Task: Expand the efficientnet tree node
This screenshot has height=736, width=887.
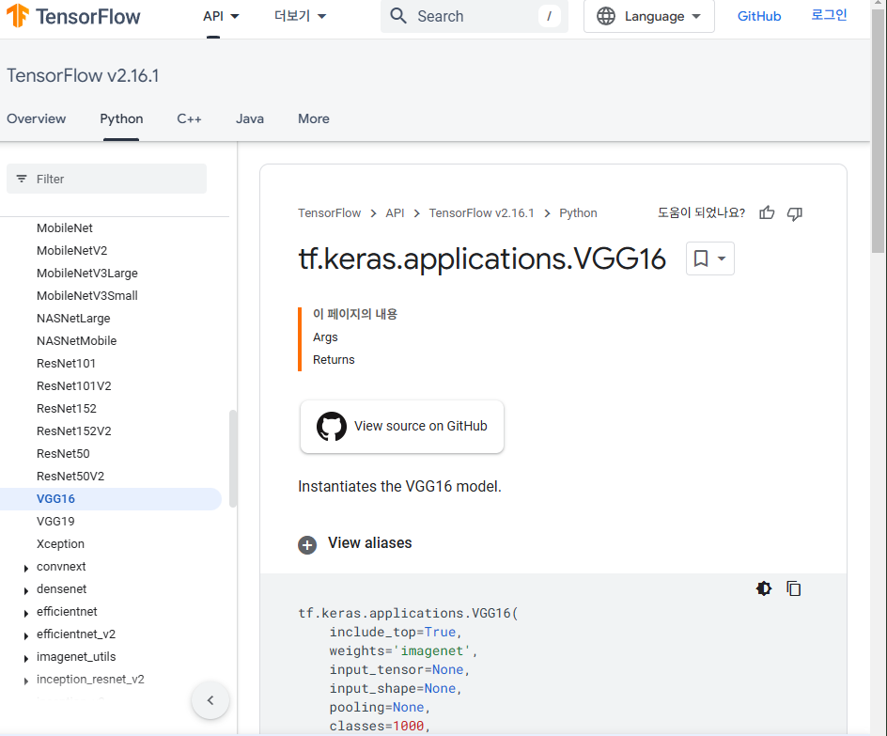Action: [26, 613]
